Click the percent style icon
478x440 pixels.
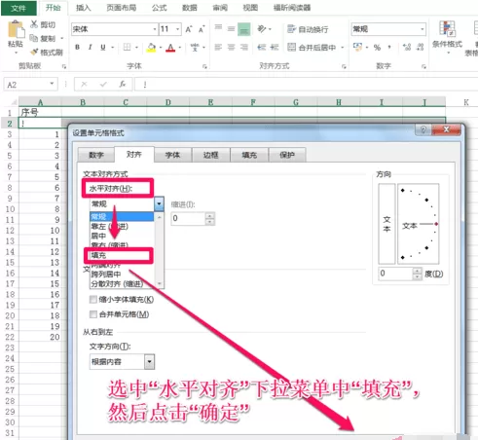pyautogui.click(x=377, y=48)
